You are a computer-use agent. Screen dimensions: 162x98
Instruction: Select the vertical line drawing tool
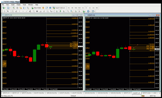[19, 11]
